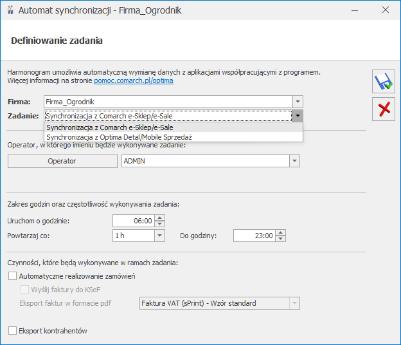This screenshot has height=345, width=401.
Task: Open the pomoc.comarch.pl/optima help link
Action: click(x=133, y=81)
